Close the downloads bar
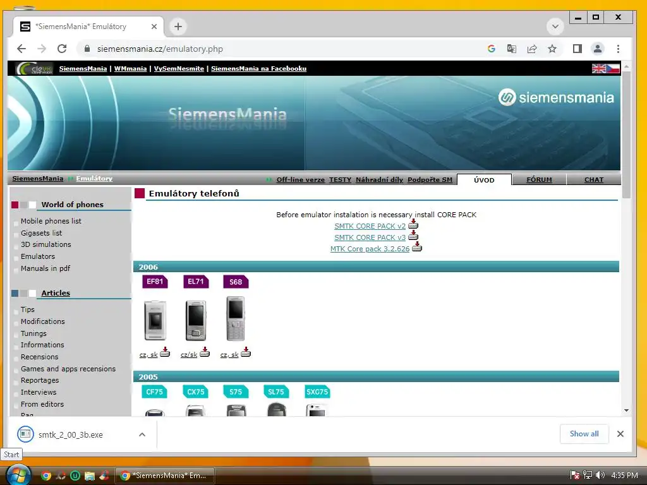647x485 pixels. pyautogui.click(x=620, y=434)
